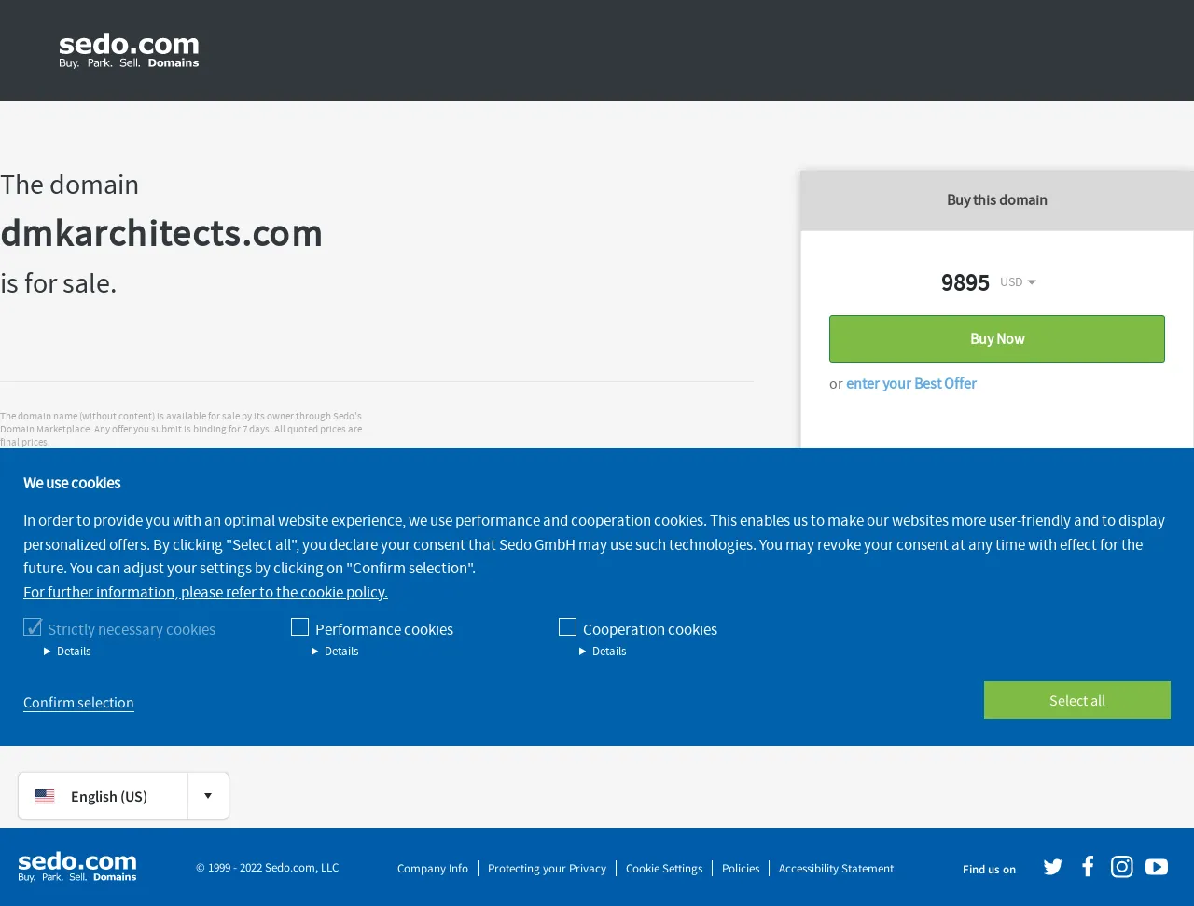Click the sedo.com header logo
The height and width of the screenshot is (906, 1194).
129,50
